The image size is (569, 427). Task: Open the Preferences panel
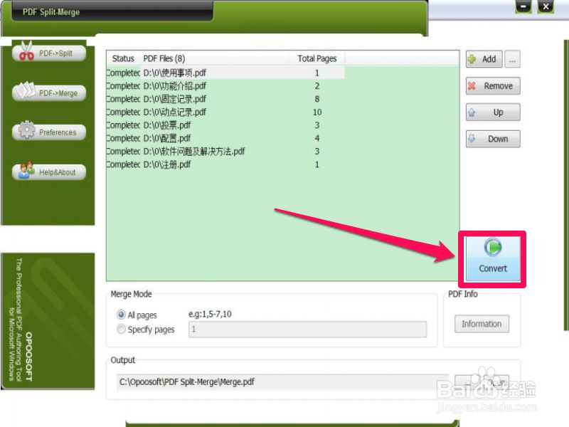click(49, 132)
